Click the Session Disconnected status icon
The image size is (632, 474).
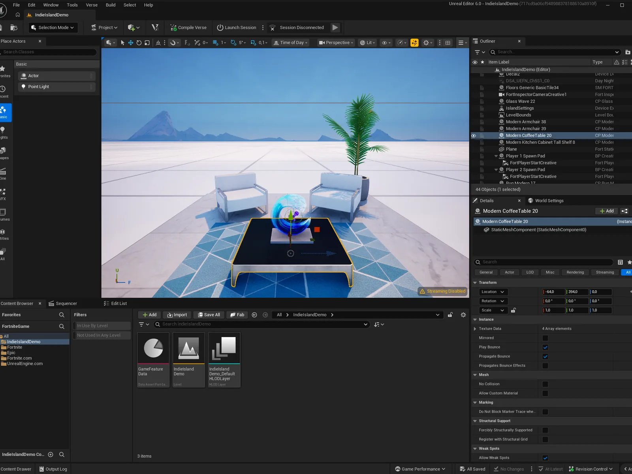tap(272, 28)
